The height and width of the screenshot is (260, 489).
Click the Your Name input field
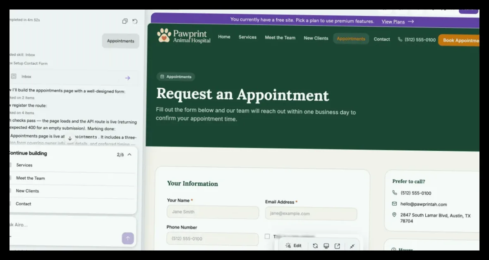tap(213, 212)
